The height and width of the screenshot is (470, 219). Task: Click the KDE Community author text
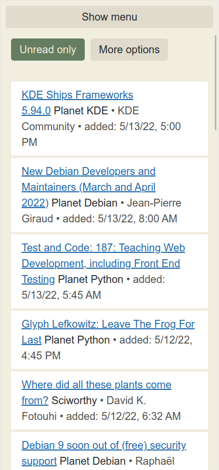coord(81,119)
